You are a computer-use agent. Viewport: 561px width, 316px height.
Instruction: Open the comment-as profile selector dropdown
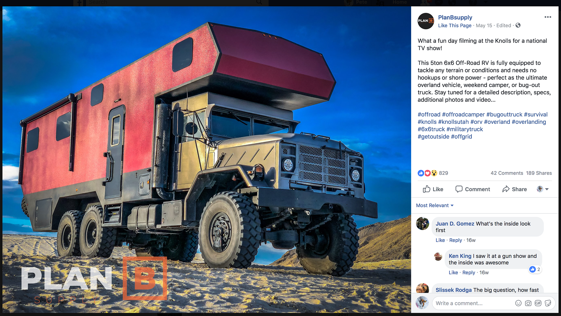pos(543,189)
